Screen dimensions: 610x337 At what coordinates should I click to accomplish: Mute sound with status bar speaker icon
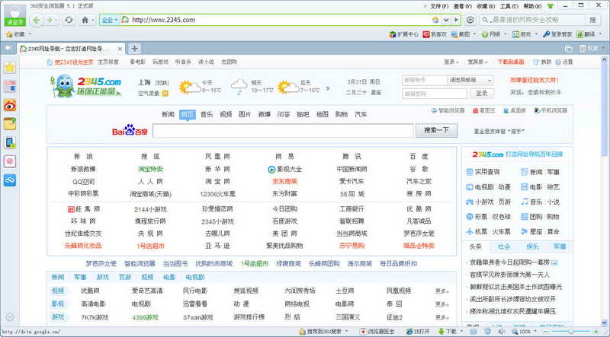503,332
